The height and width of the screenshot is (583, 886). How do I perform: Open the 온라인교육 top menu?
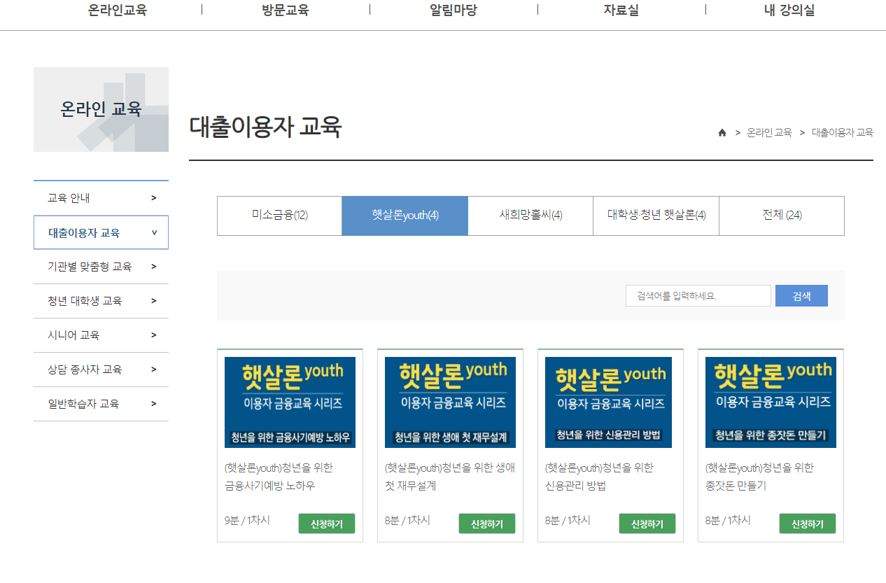118,10
